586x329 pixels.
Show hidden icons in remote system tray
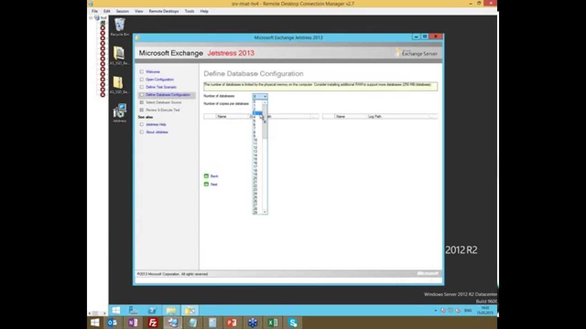[436, 310]
